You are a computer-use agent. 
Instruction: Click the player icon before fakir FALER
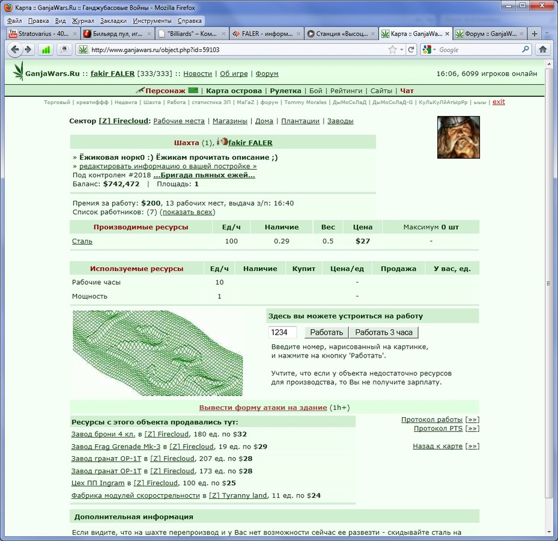click(222, 142)
